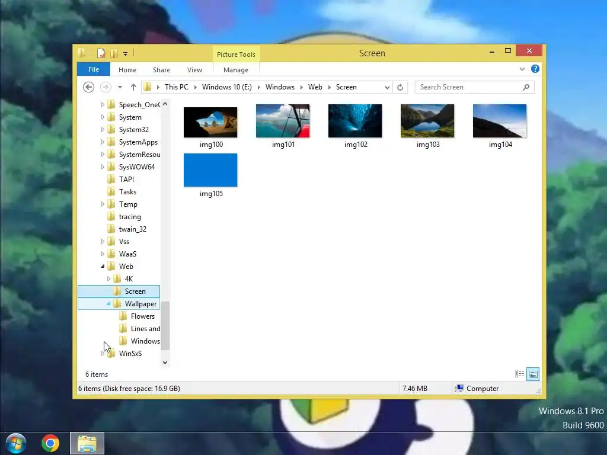The width and height of the screenshot is (607, 455).
Task: Click the search magnifier icon
Action: (x=526, y=87)
